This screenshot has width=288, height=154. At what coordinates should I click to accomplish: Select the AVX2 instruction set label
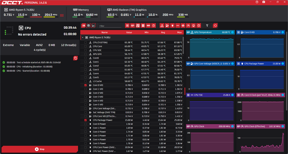(x=39, y=45)
